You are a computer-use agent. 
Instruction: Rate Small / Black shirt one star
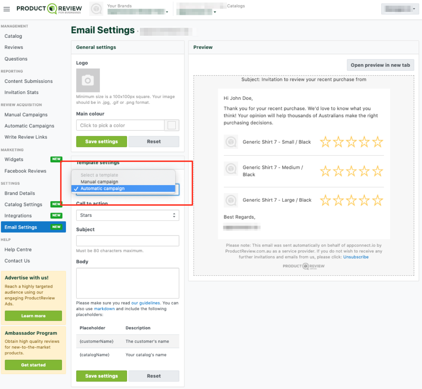[x=325, y=142]
